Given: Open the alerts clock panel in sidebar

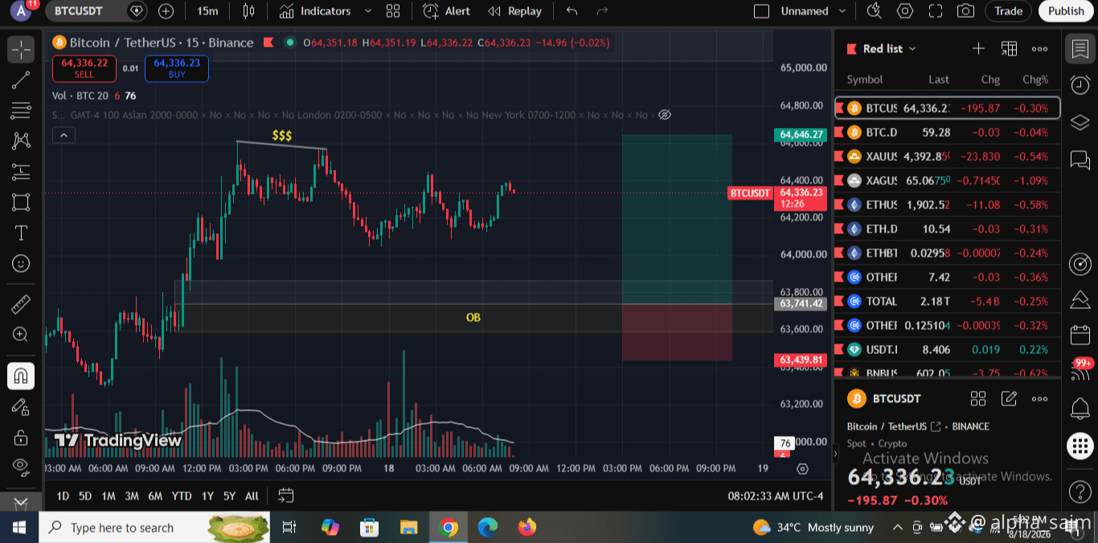Looking at the screenshot, I should pos(1080,84).
